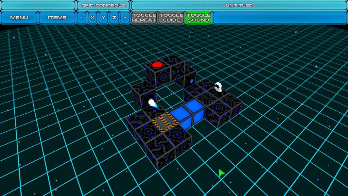The image size is (348, 196).
Task: Click the minus button to shrink the grid
Action: point(81,17)
